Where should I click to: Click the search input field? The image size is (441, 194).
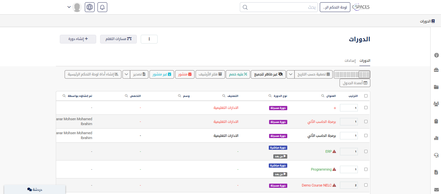click(x=279, y=7)
